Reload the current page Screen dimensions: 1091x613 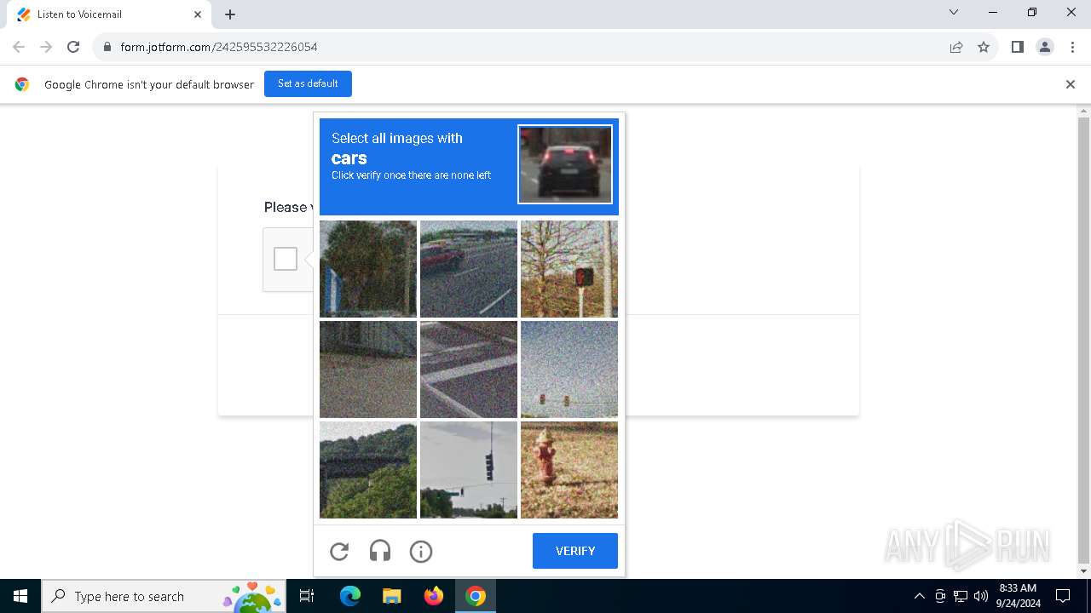(x=73, y=47)
